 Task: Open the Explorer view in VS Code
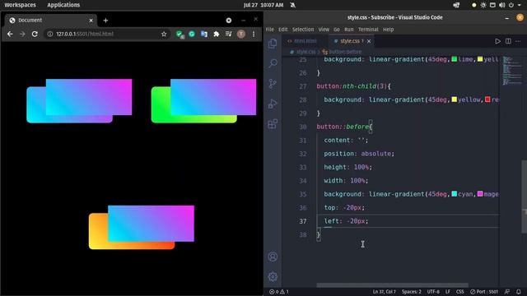[273, 43]
